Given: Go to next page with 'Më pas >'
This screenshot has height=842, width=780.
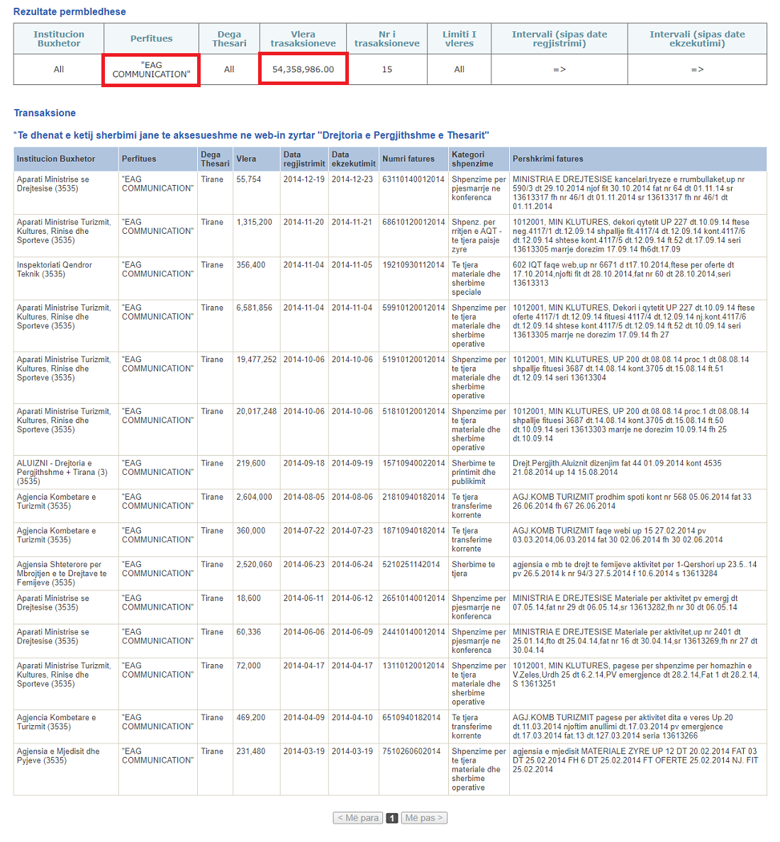Looking at the screenshot, I should (x=424, y=818).
